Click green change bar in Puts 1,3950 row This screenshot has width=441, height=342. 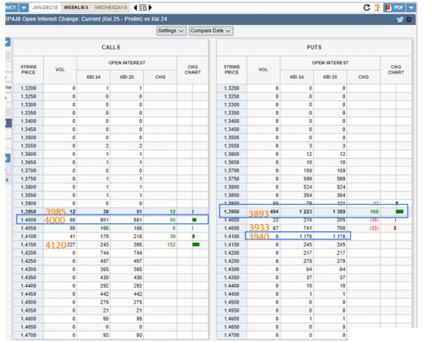tap(399, 212)
